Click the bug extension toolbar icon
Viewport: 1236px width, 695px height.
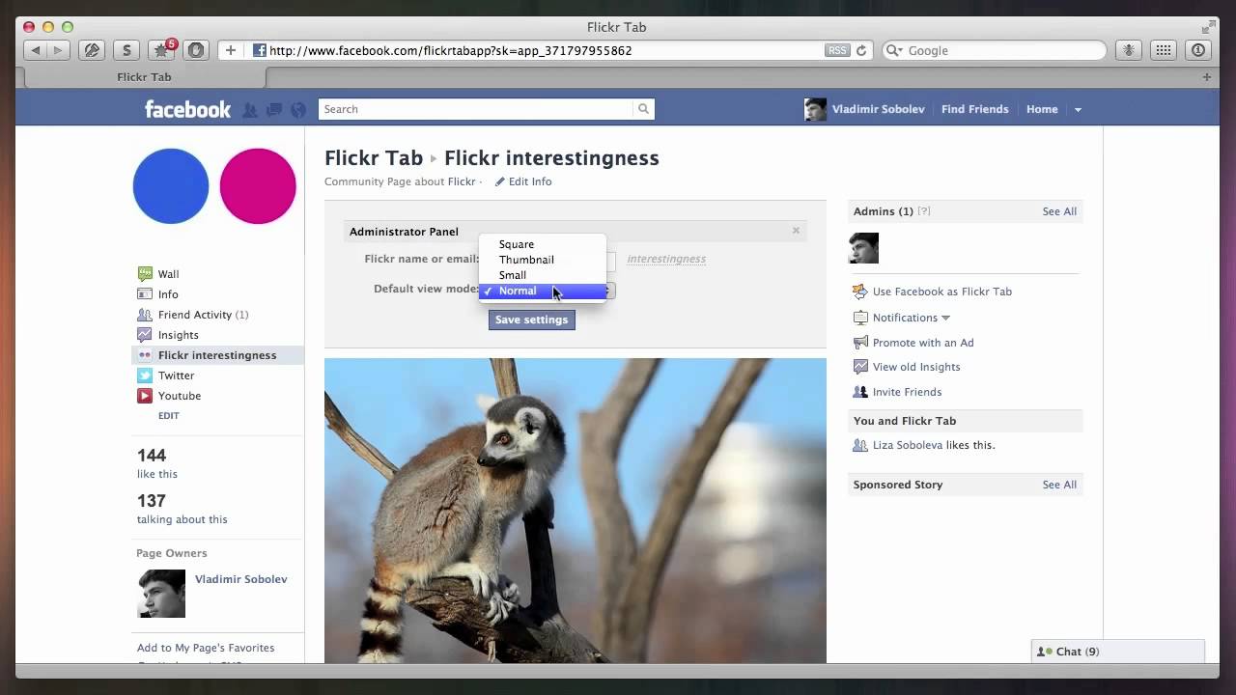point(1128,50)
